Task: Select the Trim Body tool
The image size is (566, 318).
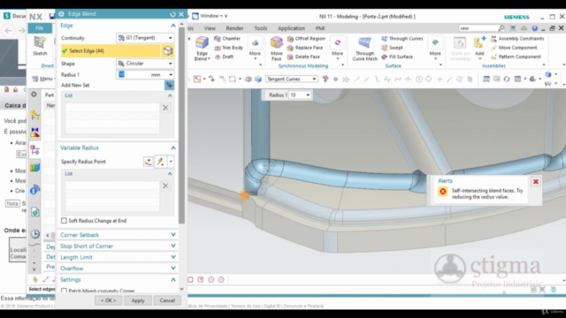Action: [x=228, y=48]
